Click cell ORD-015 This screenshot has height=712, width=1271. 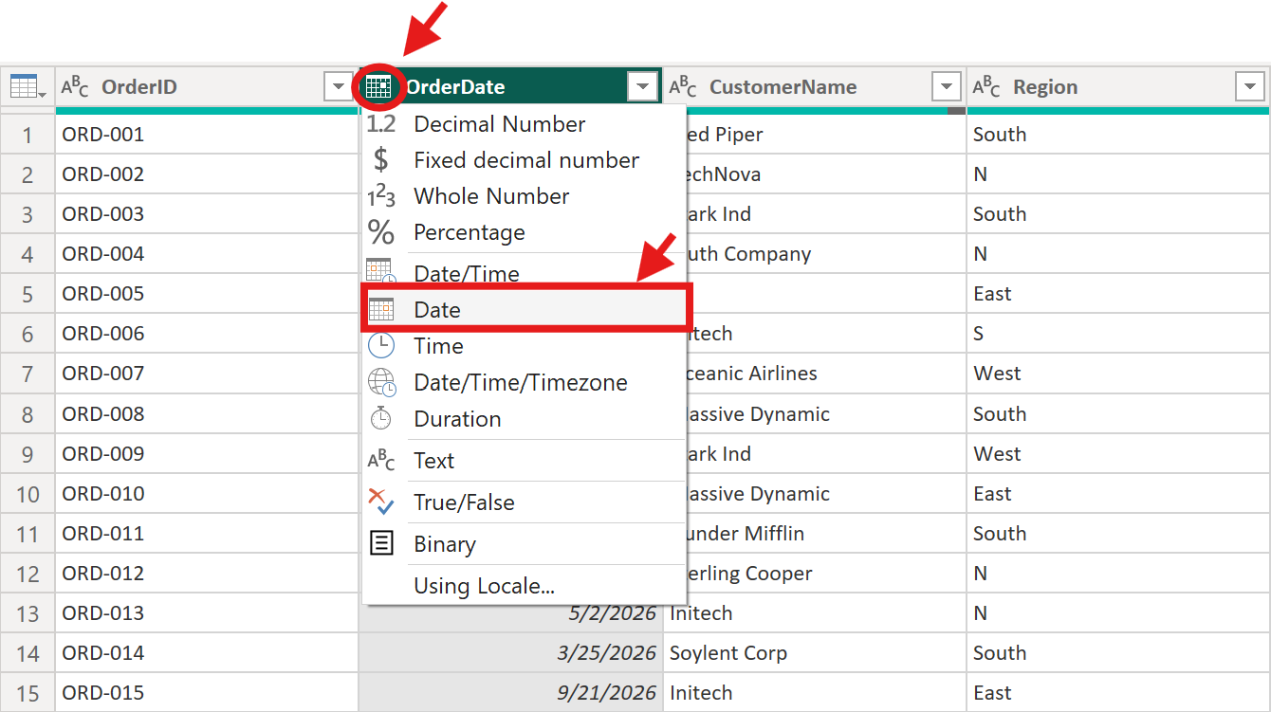tap(207, 693)
